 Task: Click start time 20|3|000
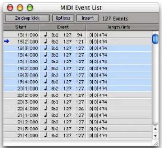pos(28,102)
